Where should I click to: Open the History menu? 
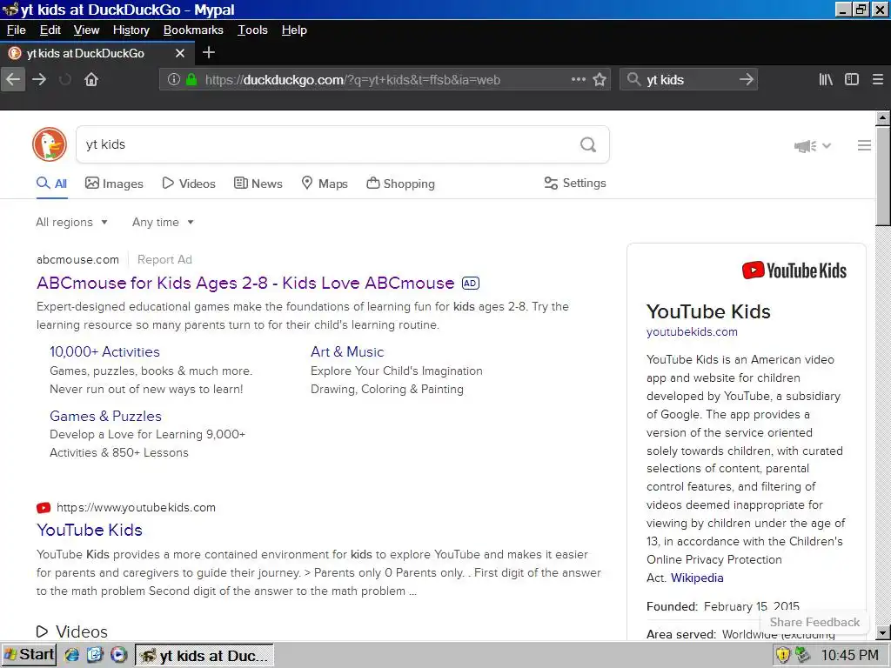click(131, 30)
